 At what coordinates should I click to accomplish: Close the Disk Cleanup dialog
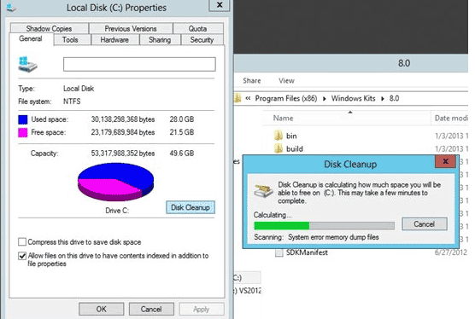445,161
